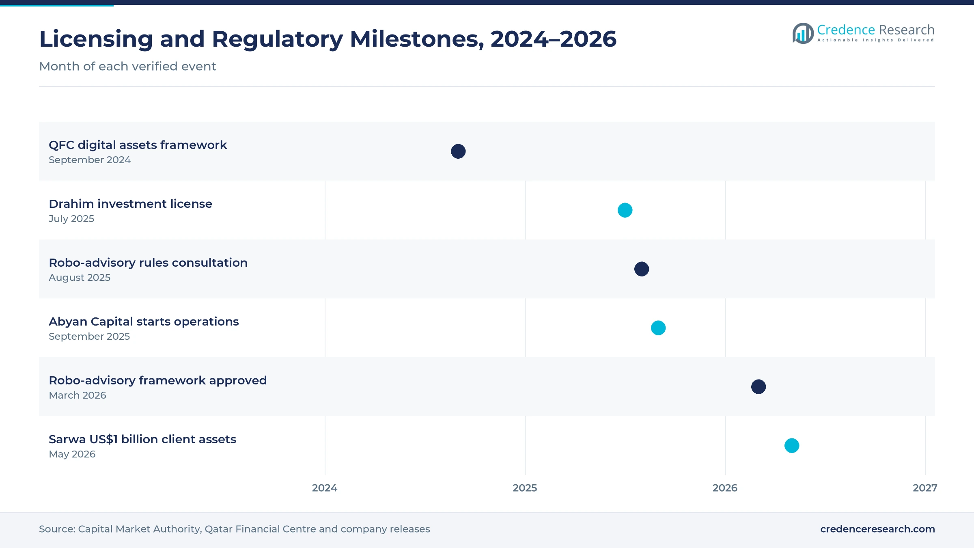Viewport: 974px width, 548px height.
Task: Click 'Actionable Insights Delivered' tagline
Action: (x=876, y=40)
